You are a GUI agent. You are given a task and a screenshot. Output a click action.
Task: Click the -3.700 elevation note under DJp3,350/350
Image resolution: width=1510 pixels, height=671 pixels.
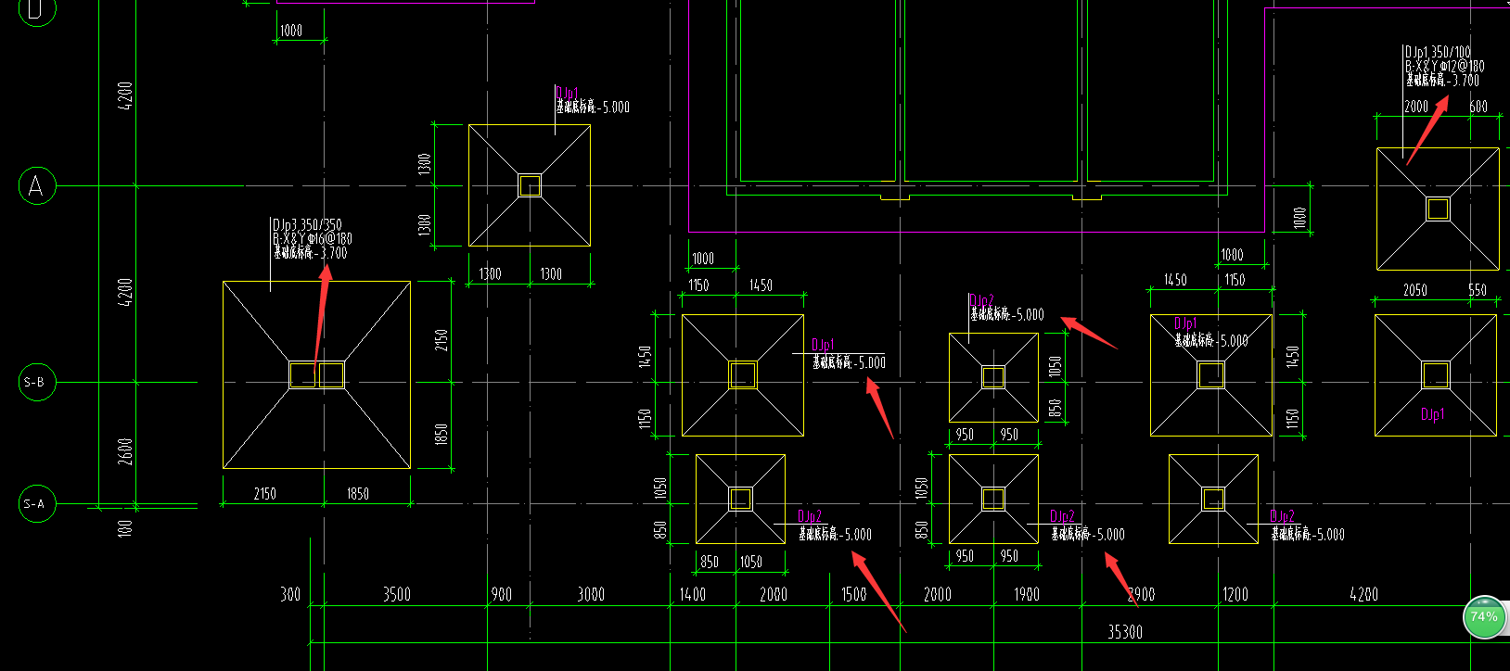311,252
